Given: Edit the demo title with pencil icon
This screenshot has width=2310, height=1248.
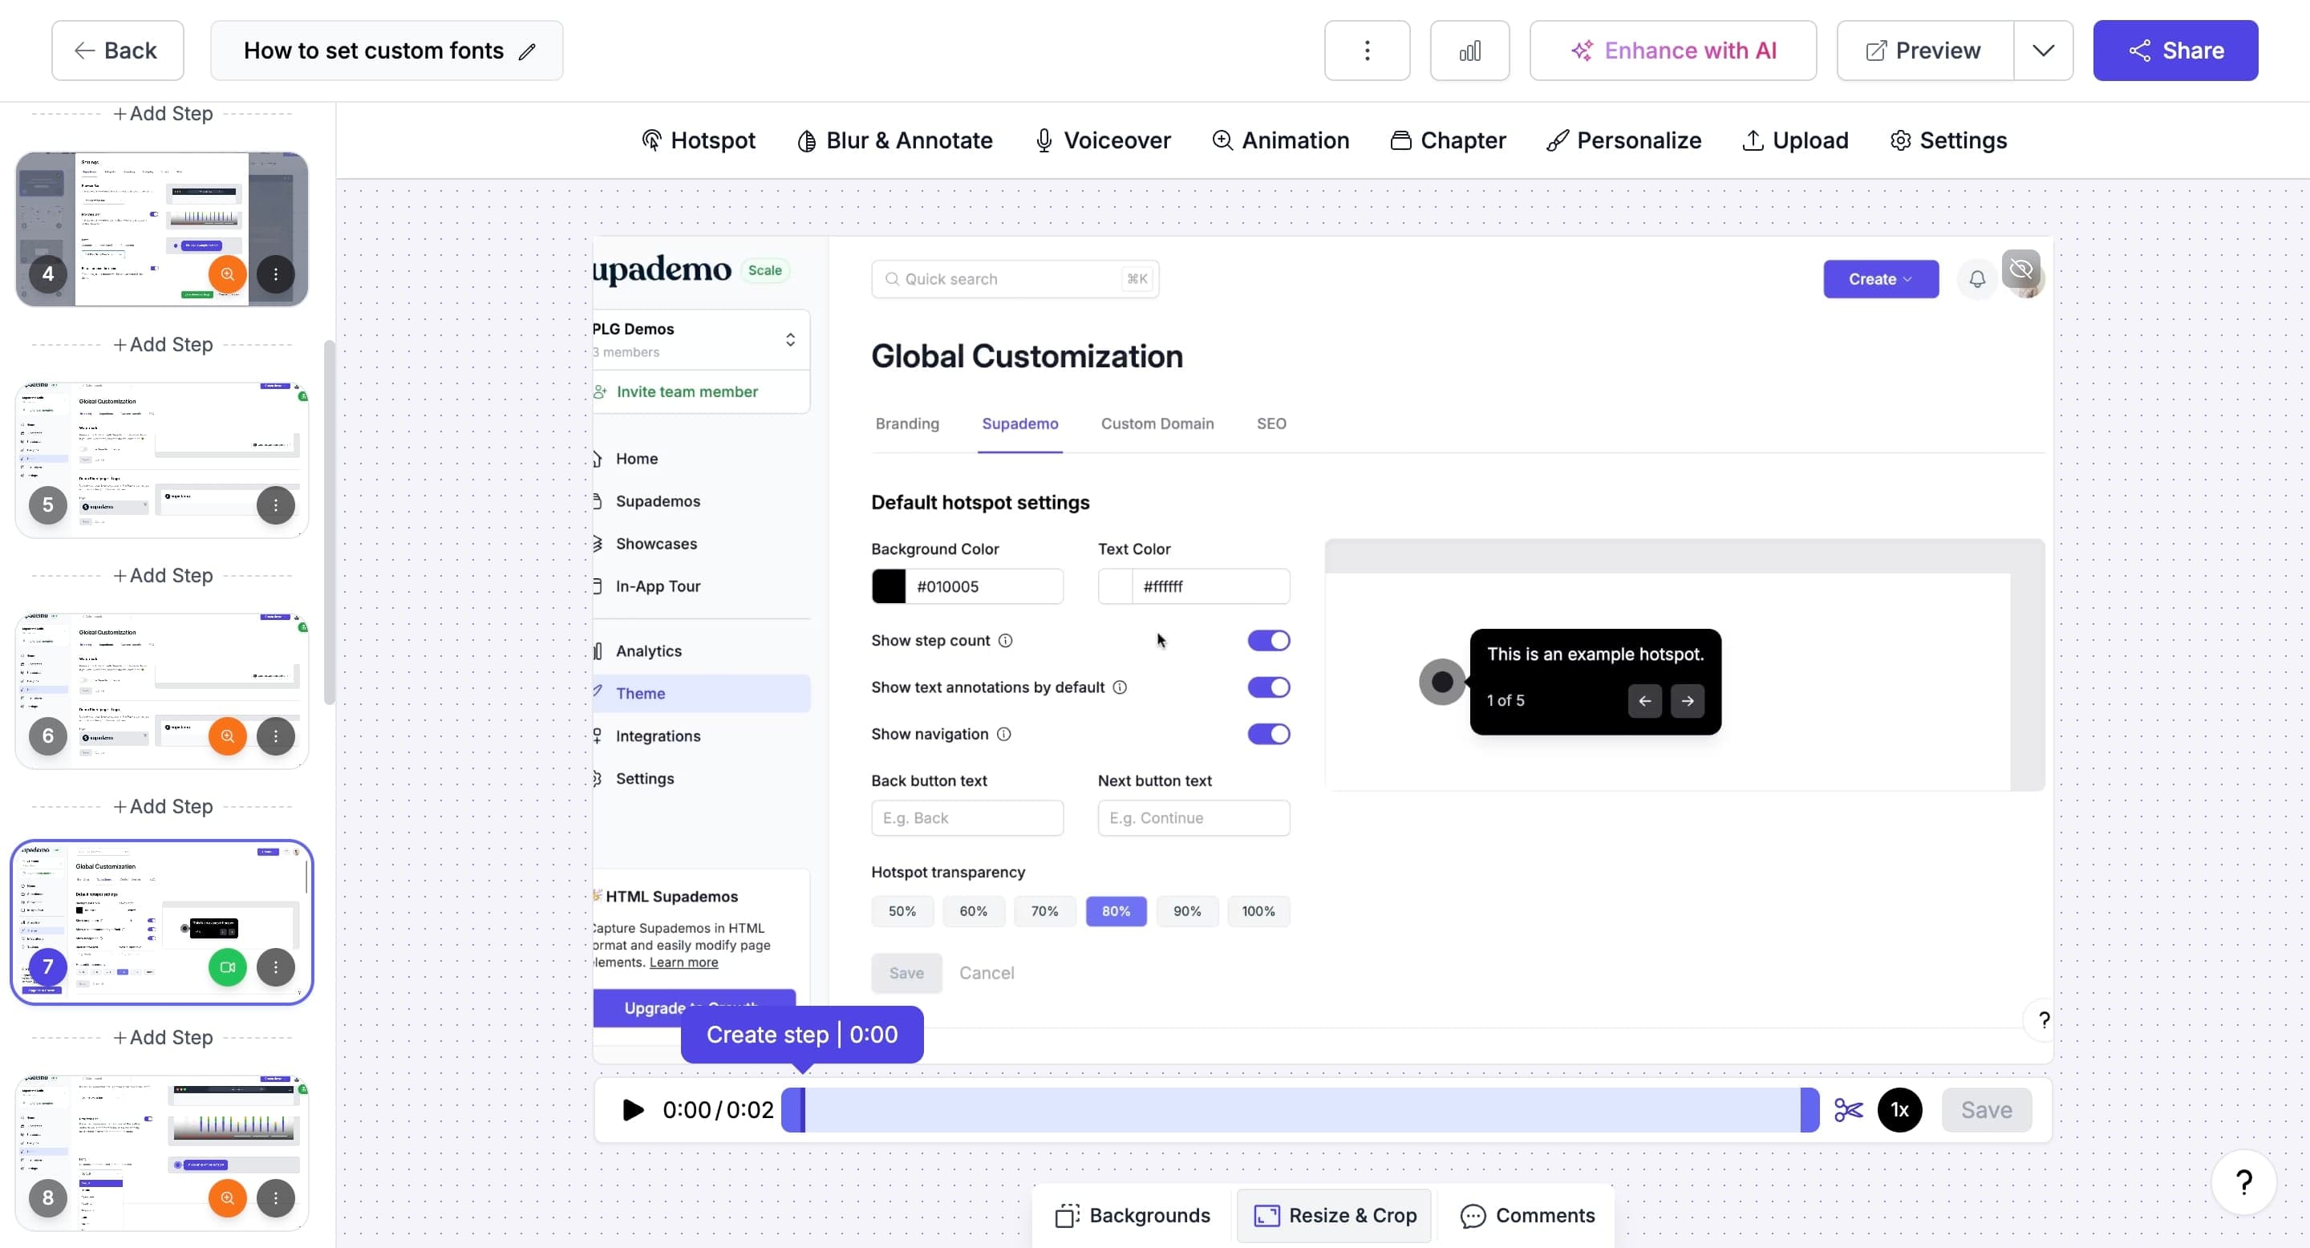Looking at the screenshot, I should click(527, 51).
